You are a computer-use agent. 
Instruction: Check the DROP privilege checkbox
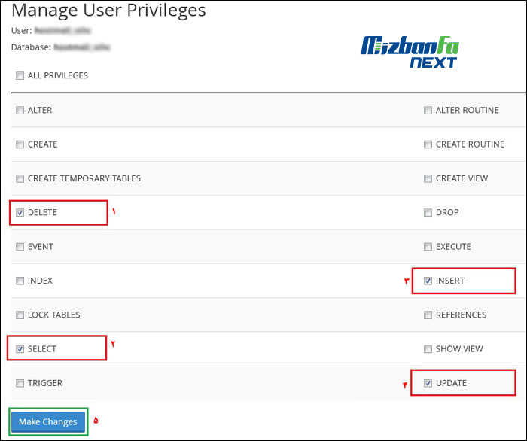coord(428,213)
